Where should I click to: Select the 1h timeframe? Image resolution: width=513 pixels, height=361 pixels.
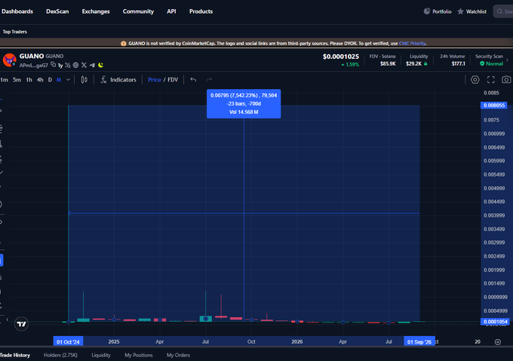[29, 79]
